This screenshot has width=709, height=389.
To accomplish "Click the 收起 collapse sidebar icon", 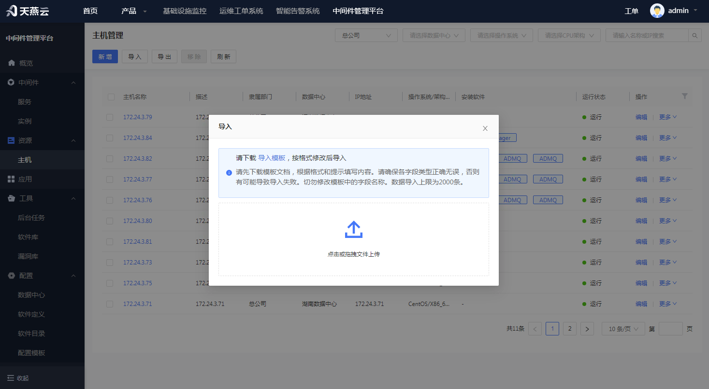I will click(x=11, y=378).
